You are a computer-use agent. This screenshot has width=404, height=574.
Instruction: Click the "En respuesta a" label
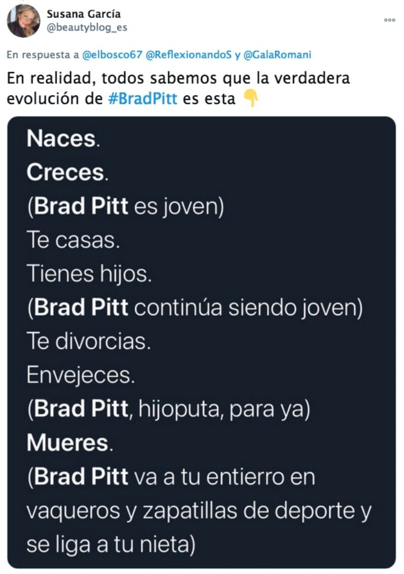[39, 55]
